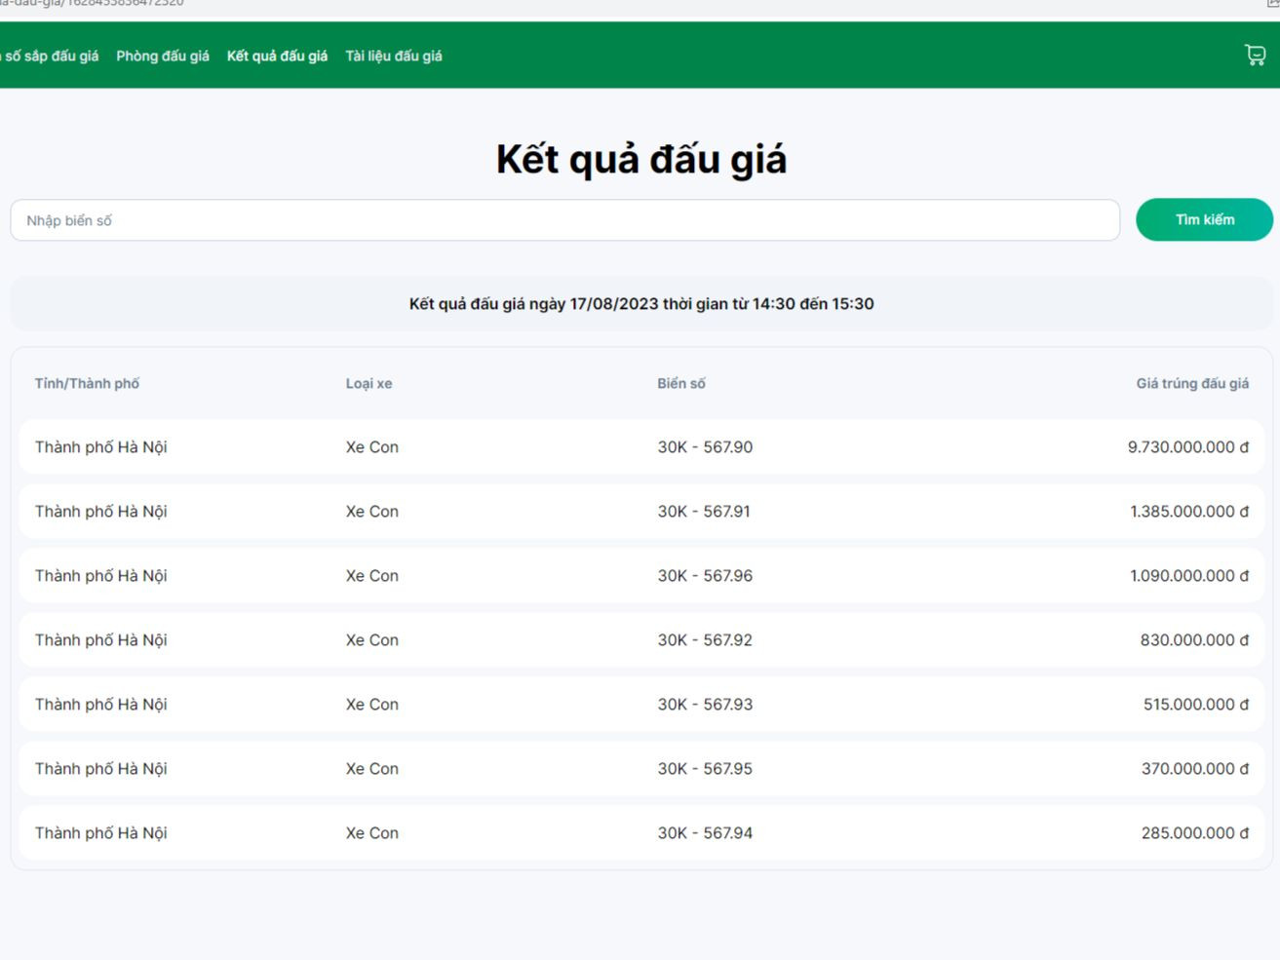This screenshot has width=1280, height=960.
Task: Open the shopping cart icon
Action: pyautogui.click(x=1255, y=56)
